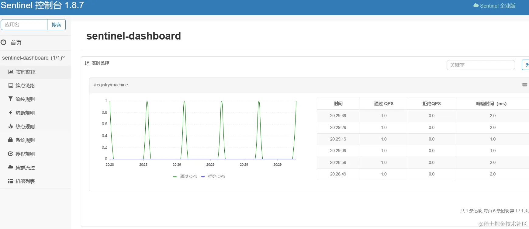Click the partially visible button beside 关键字 field
This screenshot has width=529, height=229.
coord(525,65)
